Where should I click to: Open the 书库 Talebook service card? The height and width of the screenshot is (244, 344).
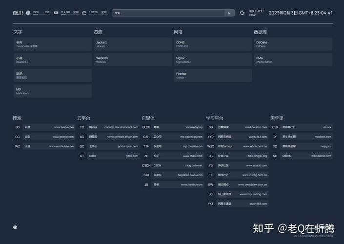(x=53, y=44)
